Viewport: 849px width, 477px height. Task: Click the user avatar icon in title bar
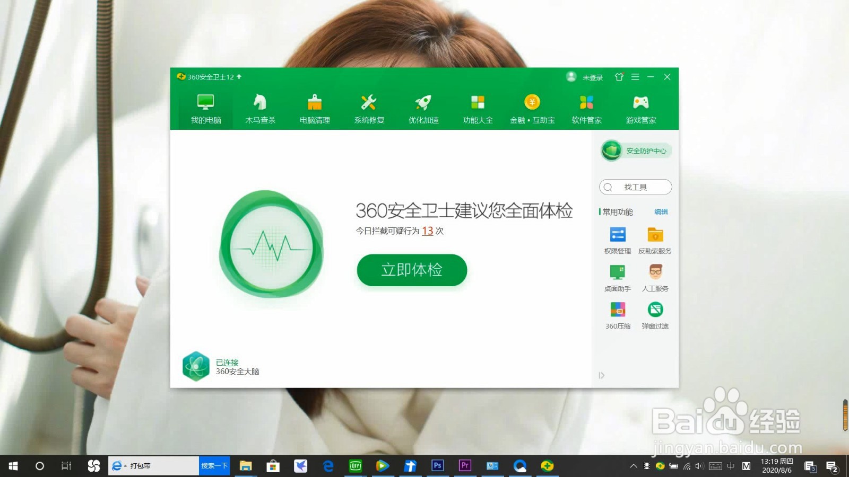click(x=571, y=77)
